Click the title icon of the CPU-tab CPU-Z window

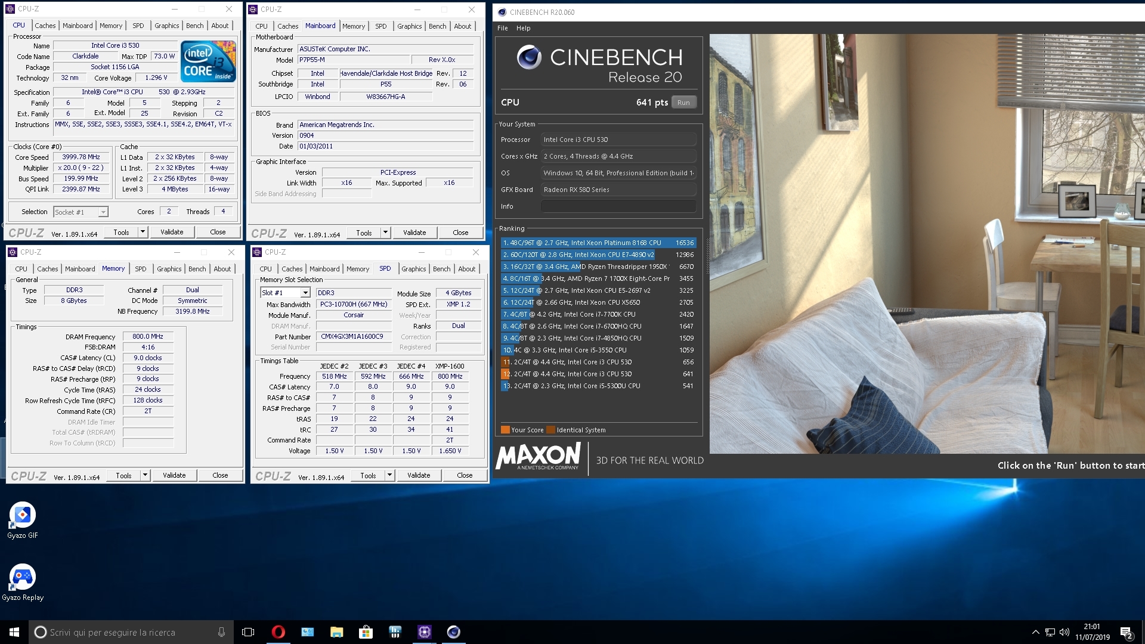(x=10, y=9)
